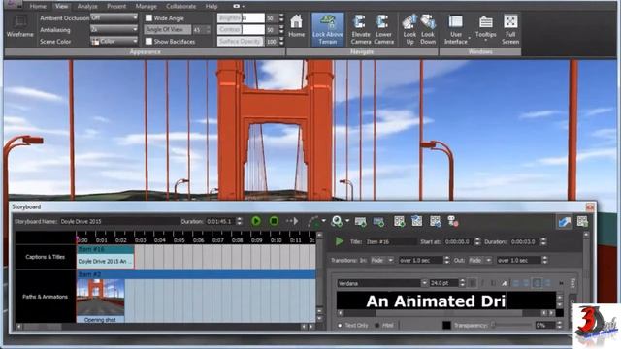Click the Transparency slider in caption editor
The width and height of the screenshot is (621, 349).
(x=511, y=326)
